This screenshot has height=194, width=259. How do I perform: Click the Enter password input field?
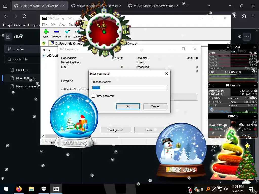coord(129,88)
